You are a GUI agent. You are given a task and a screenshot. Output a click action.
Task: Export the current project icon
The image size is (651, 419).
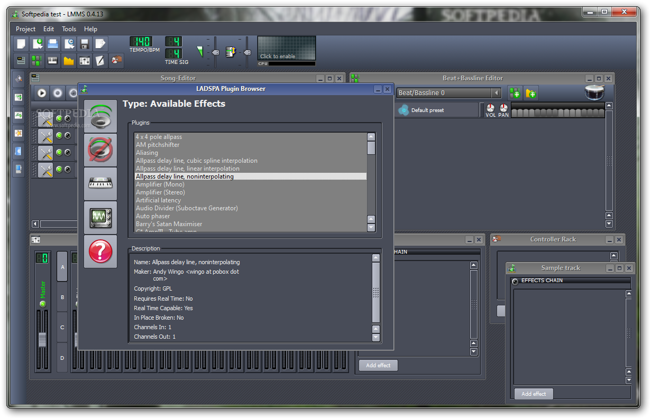click(100, 44)
